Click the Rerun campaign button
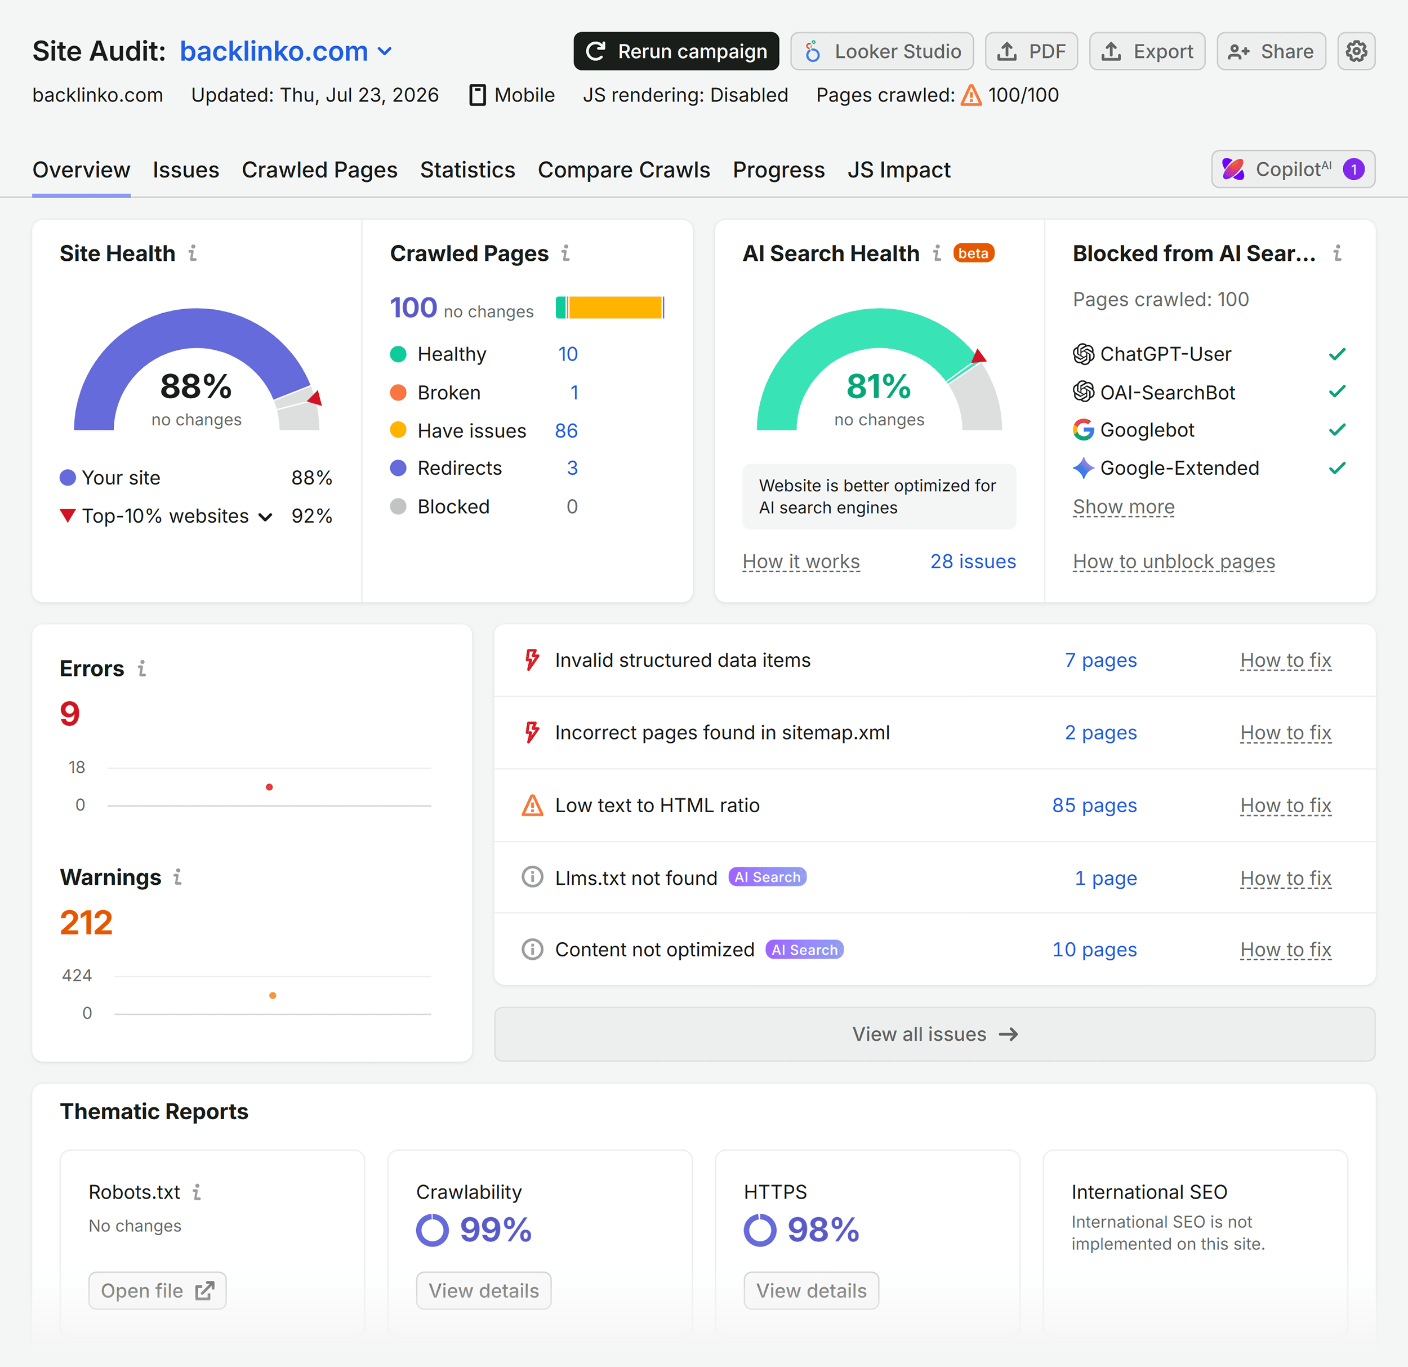 pos(676,51)
